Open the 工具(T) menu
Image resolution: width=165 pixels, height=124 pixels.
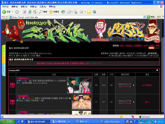click(x=43, y=7)
